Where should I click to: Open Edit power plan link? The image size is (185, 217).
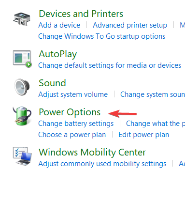(144, 135)
